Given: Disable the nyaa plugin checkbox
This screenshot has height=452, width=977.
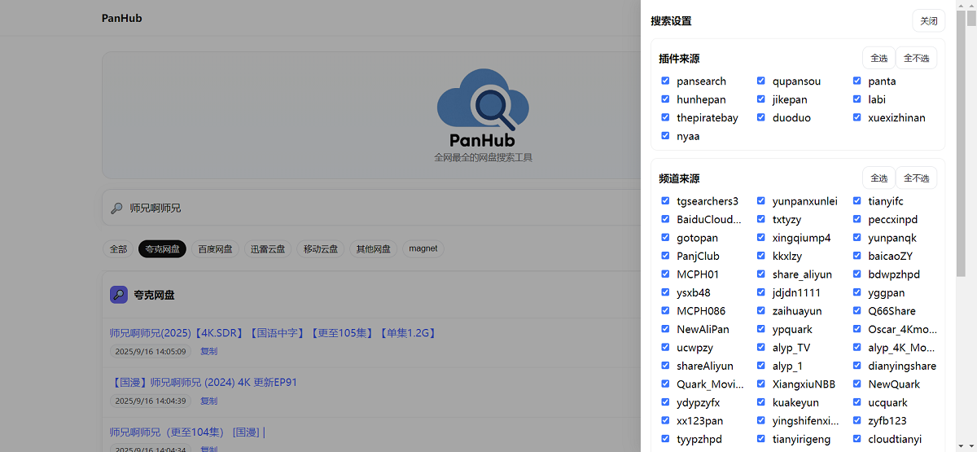Looking at the screenshot, I should pos(665,136).
